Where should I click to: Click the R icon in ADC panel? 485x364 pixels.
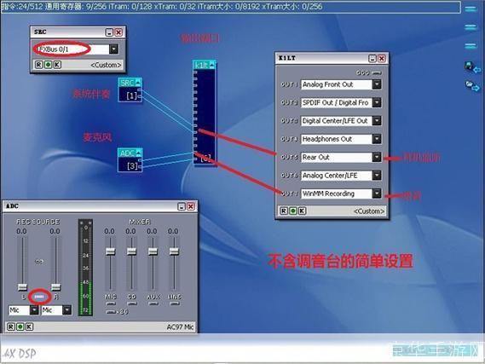click(11, 326)
